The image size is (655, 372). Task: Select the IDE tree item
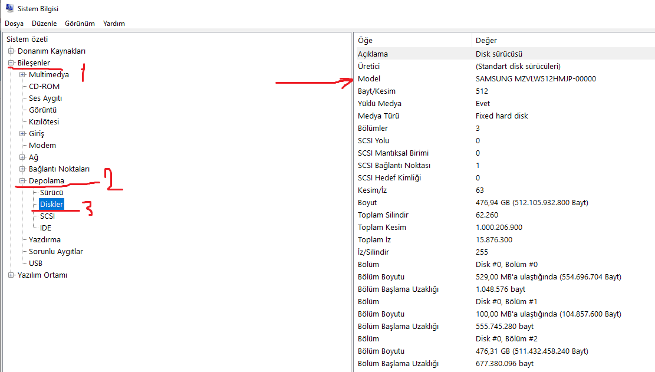45,228
